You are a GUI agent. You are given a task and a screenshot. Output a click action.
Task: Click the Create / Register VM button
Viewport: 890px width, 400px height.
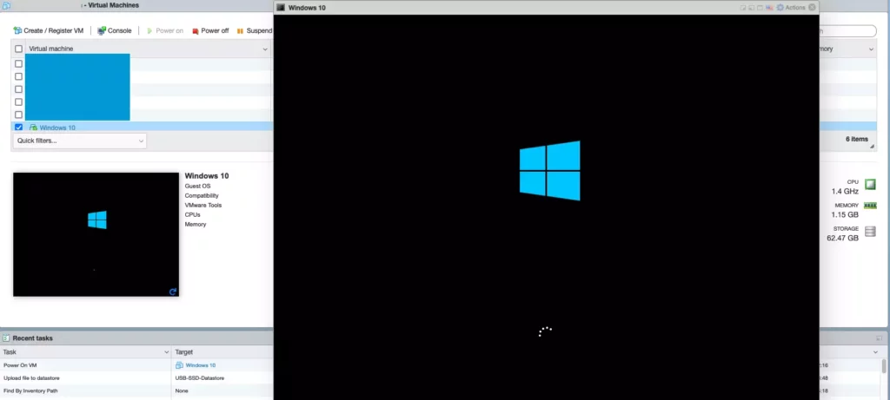tap(49, 30)
